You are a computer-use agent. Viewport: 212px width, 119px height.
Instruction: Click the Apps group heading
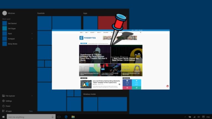click(x=85, y=13)
